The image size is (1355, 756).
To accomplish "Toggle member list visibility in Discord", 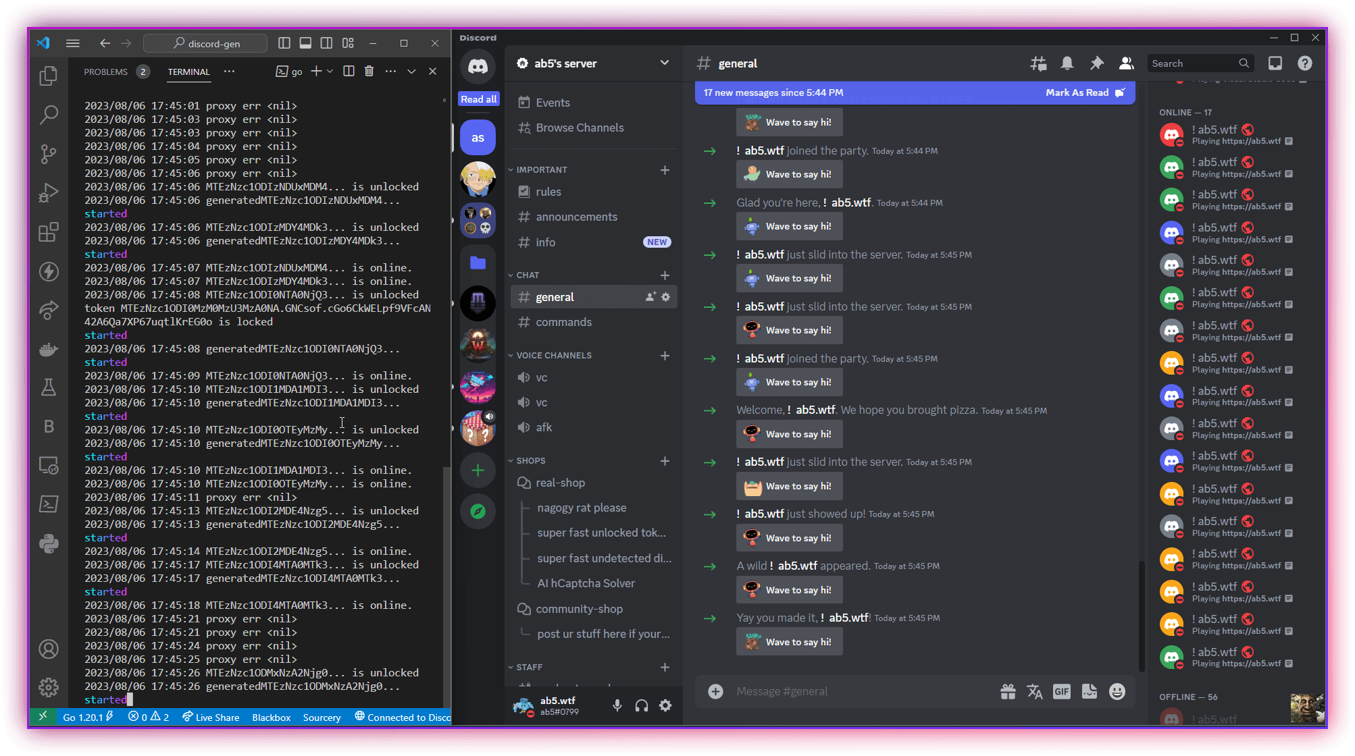I will point(1126,63).
